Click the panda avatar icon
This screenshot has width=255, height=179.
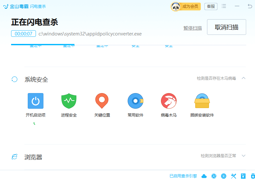click(175, 7)
